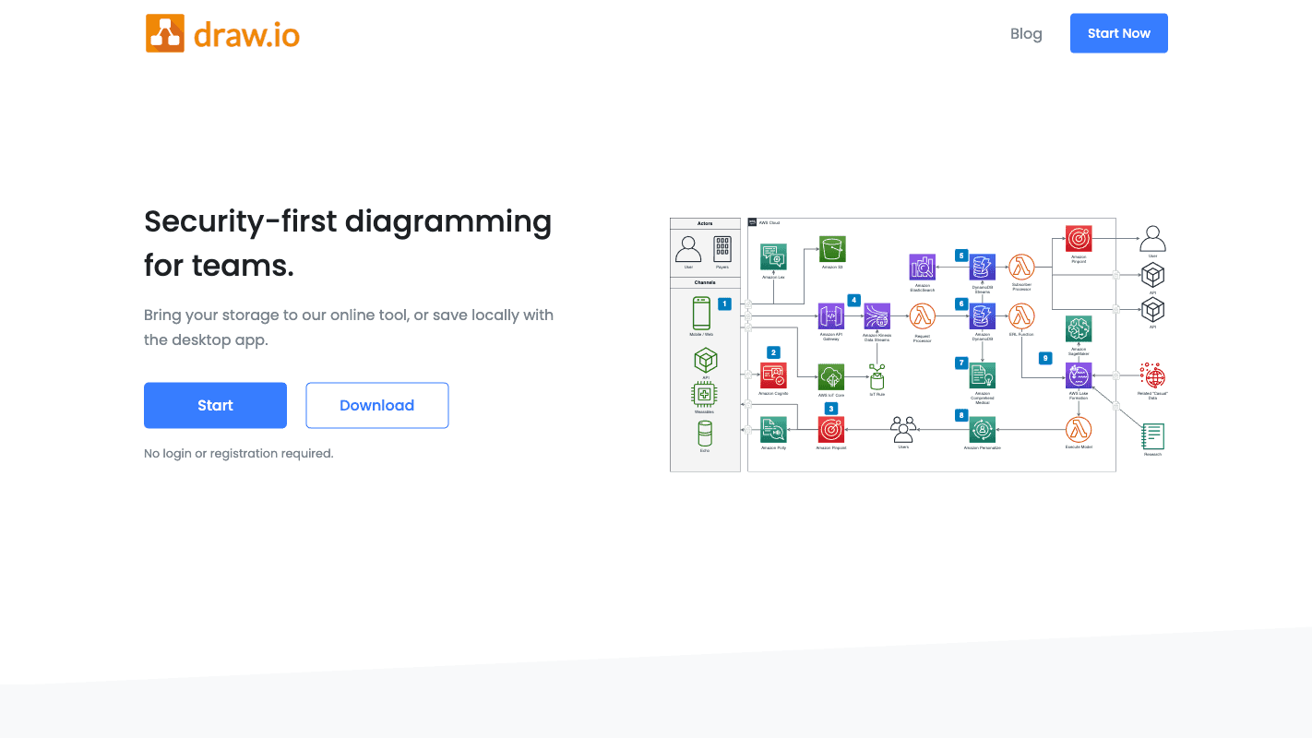Click the Amazon Polly icon

click(x=773, y=429)
